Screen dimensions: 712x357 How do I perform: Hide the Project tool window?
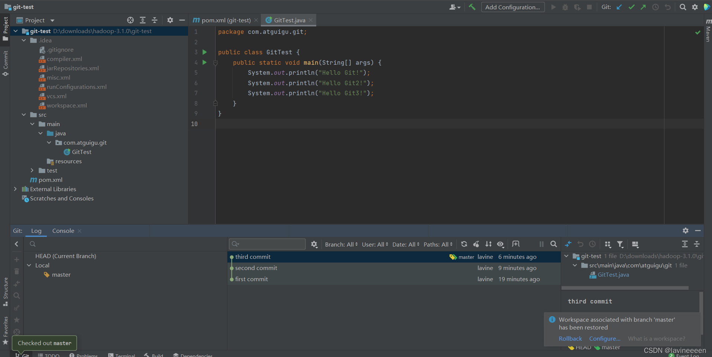(x=182, y=20)
